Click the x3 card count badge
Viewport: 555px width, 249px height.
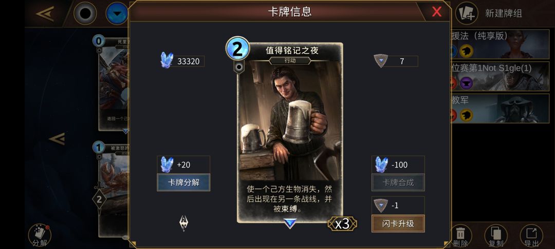pos(342,223)
